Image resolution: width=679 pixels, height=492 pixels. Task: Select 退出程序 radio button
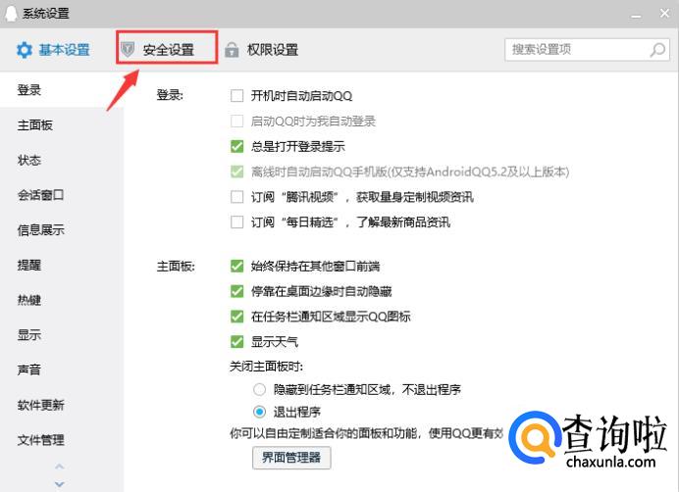(259, 412)
